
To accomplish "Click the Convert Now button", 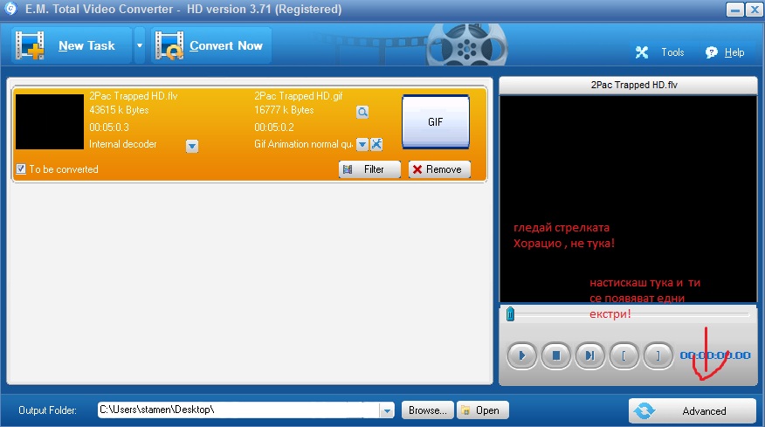I will click(x=211, y=45).
